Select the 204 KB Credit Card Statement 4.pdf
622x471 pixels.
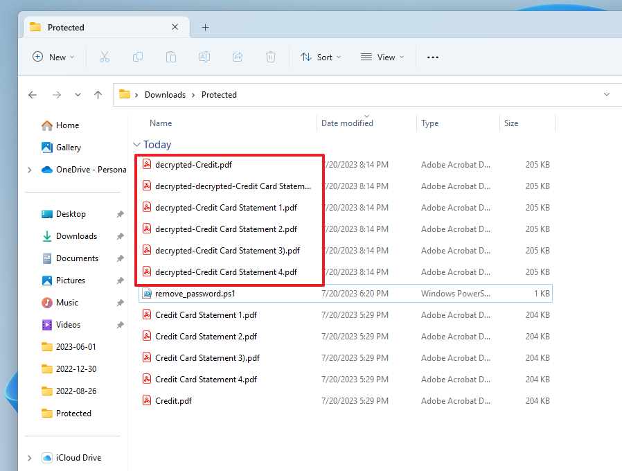coord(345,380)
